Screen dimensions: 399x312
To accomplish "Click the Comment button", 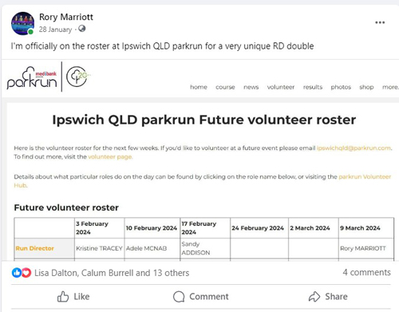I will tap(201, 297).
